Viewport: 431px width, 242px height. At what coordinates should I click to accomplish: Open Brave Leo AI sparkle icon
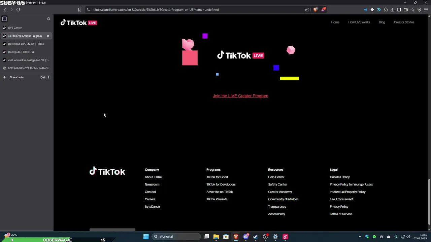pos(412,10)
